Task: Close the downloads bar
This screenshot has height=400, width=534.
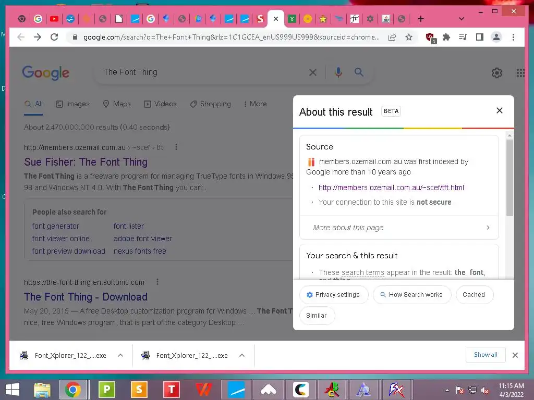Action: [x=515, y=355]
